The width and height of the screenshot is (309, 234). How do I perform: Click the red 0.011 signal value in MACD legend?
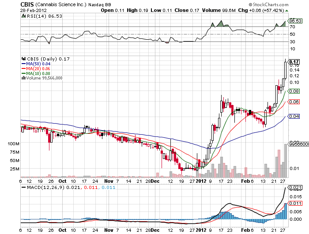tap(91, 188)
